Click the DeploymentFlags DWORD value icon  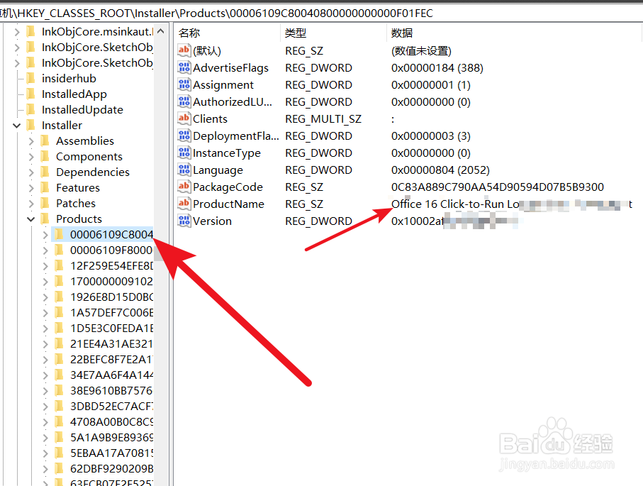pyautogui.click(x=184, y=136)
